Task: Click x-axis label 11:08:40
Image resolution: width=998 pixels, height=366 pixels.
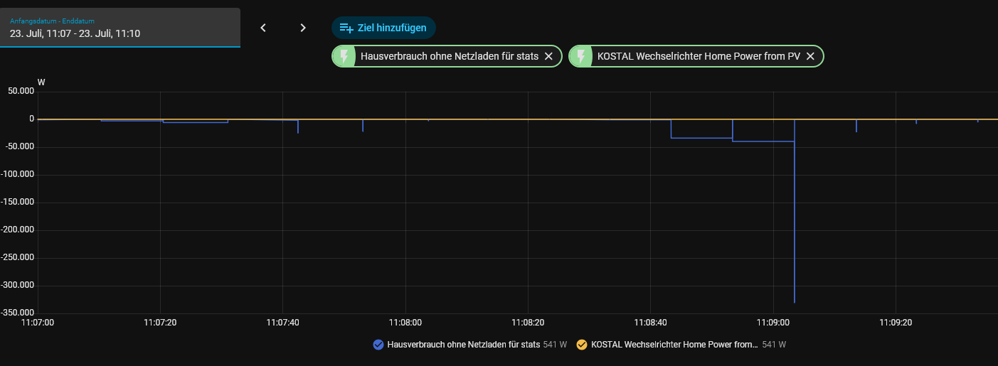Action: (651, 322)
